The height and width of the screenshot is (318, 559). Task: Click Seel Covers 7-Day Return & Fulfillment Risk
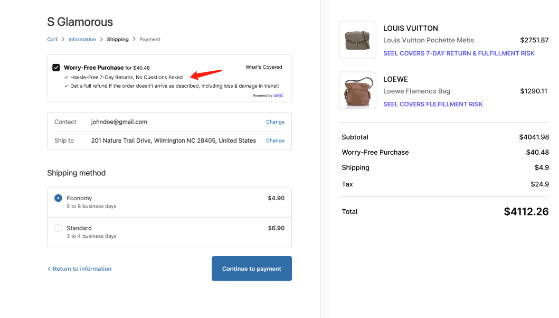click(459, 53)
